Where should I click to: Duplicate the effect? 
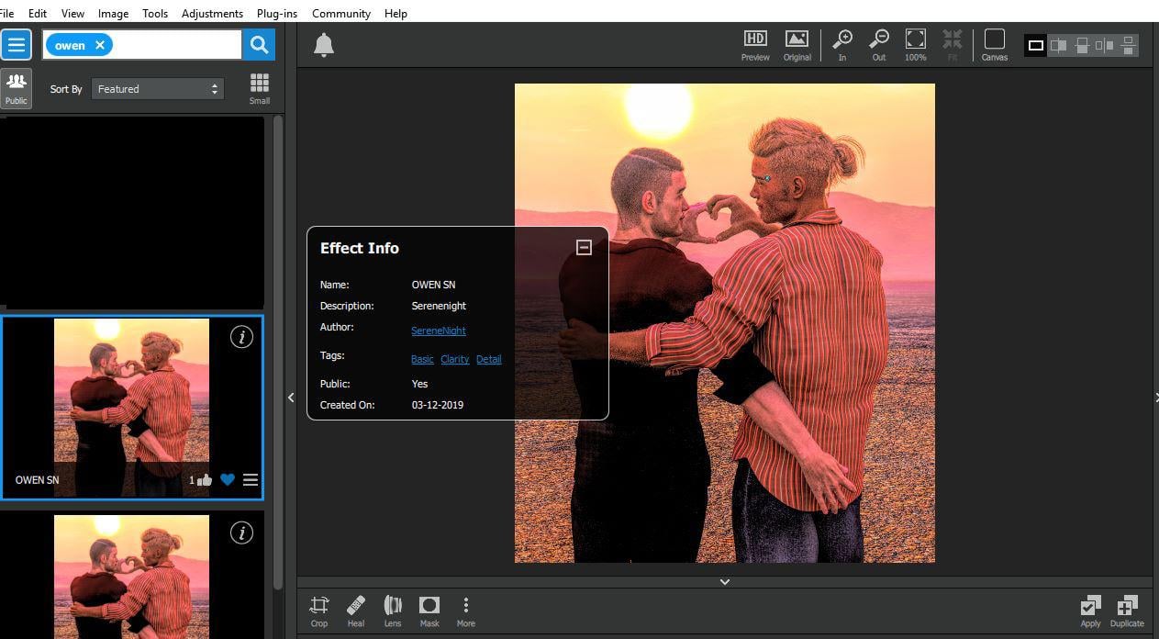(1127, 611)
